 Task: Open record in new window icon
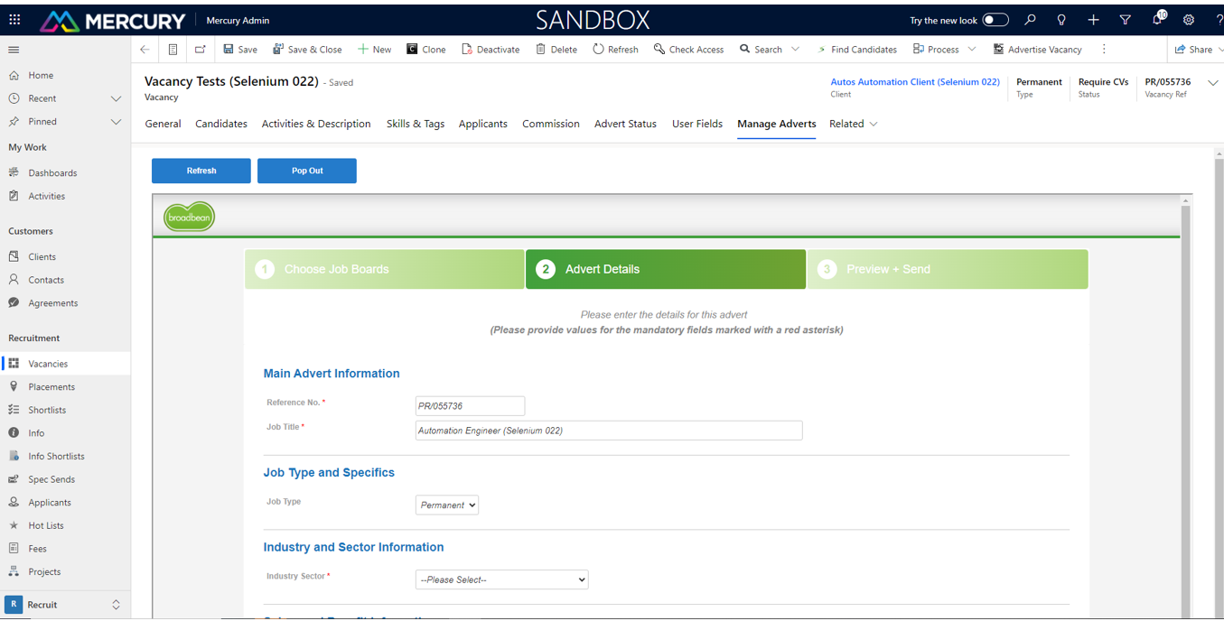[201, 50]
